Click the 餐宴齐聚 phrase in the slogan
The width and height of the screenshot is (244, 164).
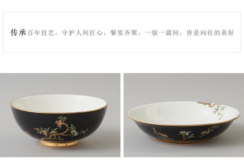pos(124,33)
